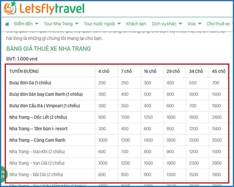The height and width of the screenshot is (187, 234).
Task: Select the 45 chỗ column header
Action: click(218, 71)
